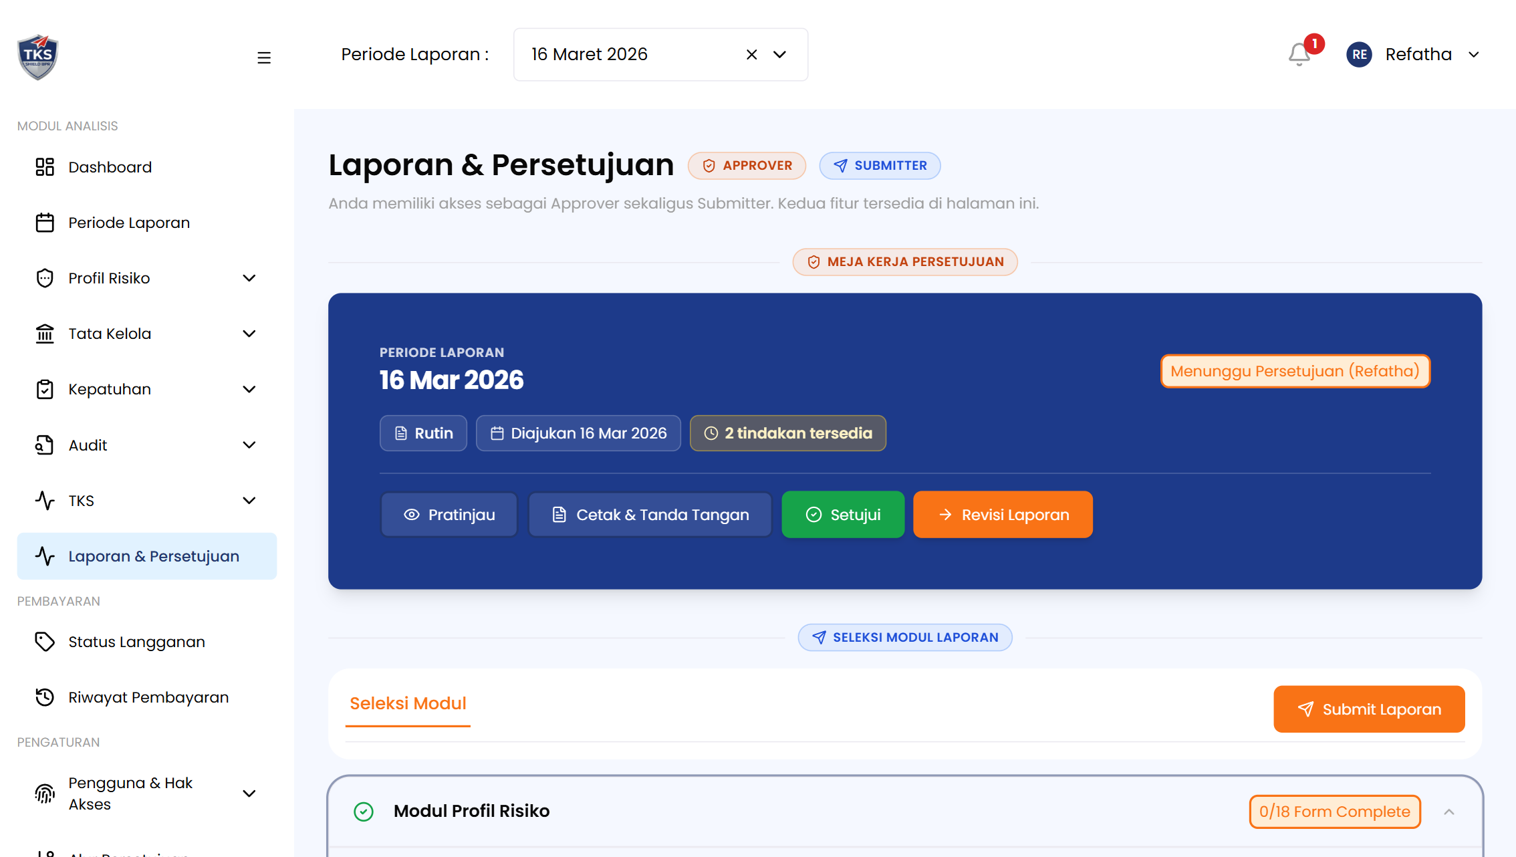Click the TKS shield logo
The width and height of the screenshot is (1516, 857).
(x=37, y=56)
